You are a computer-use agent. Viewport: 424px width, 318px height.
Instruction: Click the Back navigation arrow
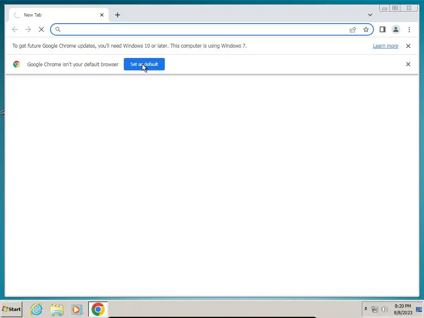(15, 29)
